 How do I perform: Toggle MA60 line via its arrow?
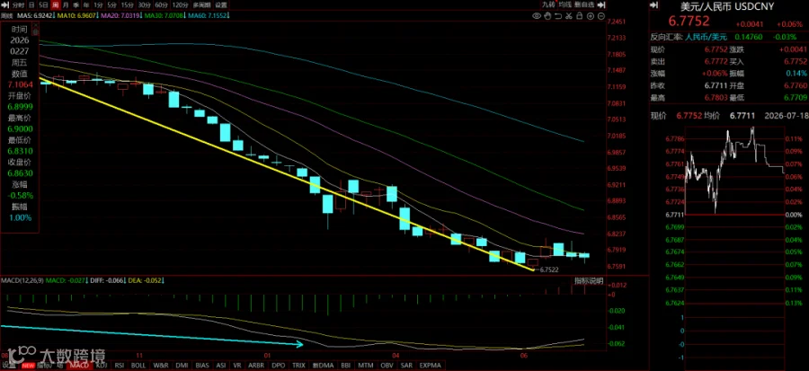[227, 15]
